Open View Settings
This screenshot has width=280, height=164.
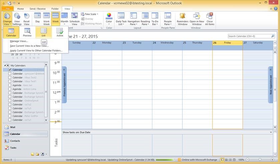[x=17, y=19]
